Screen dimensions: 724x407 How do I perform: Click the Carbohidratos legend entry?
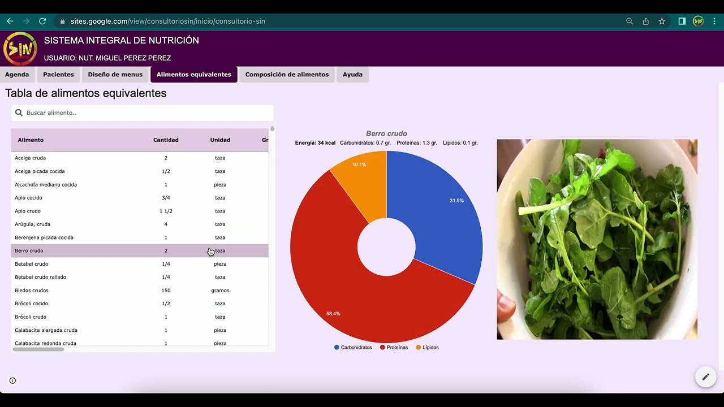[x=353, y=348]
